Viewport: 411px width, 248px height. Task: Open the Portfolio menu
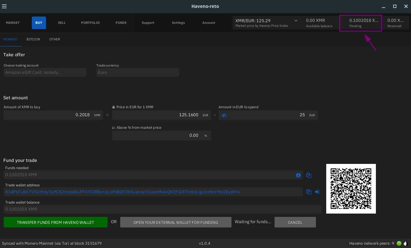coord(90,23)
